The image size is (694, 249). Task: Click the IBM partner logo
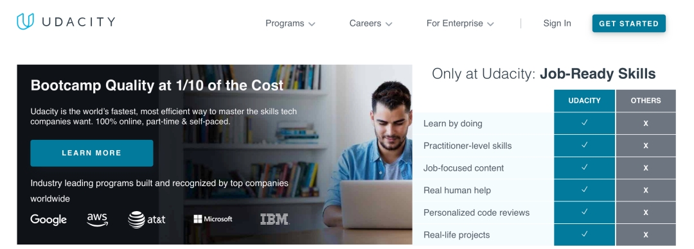pyautogui.click(x=274, y=219)
